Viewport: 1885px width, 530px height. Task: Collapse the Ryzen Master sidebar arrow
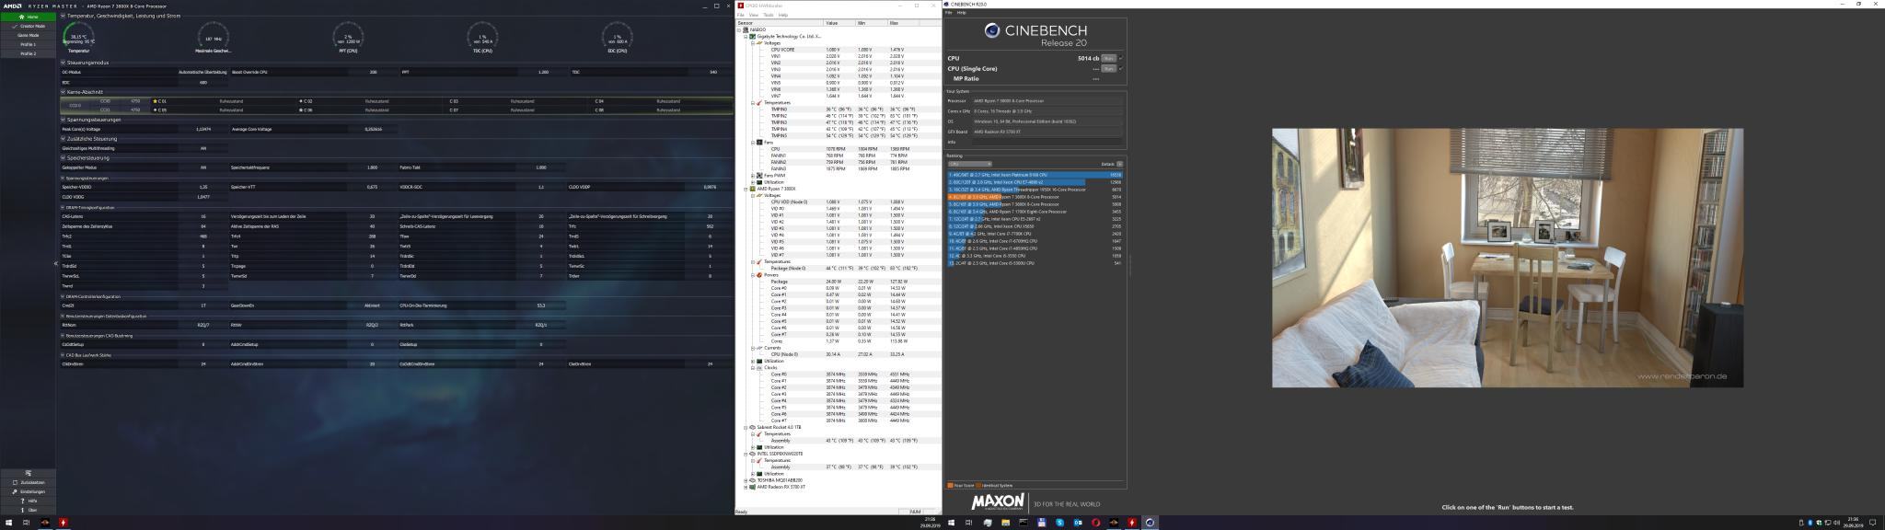click(x=55, y=264)
